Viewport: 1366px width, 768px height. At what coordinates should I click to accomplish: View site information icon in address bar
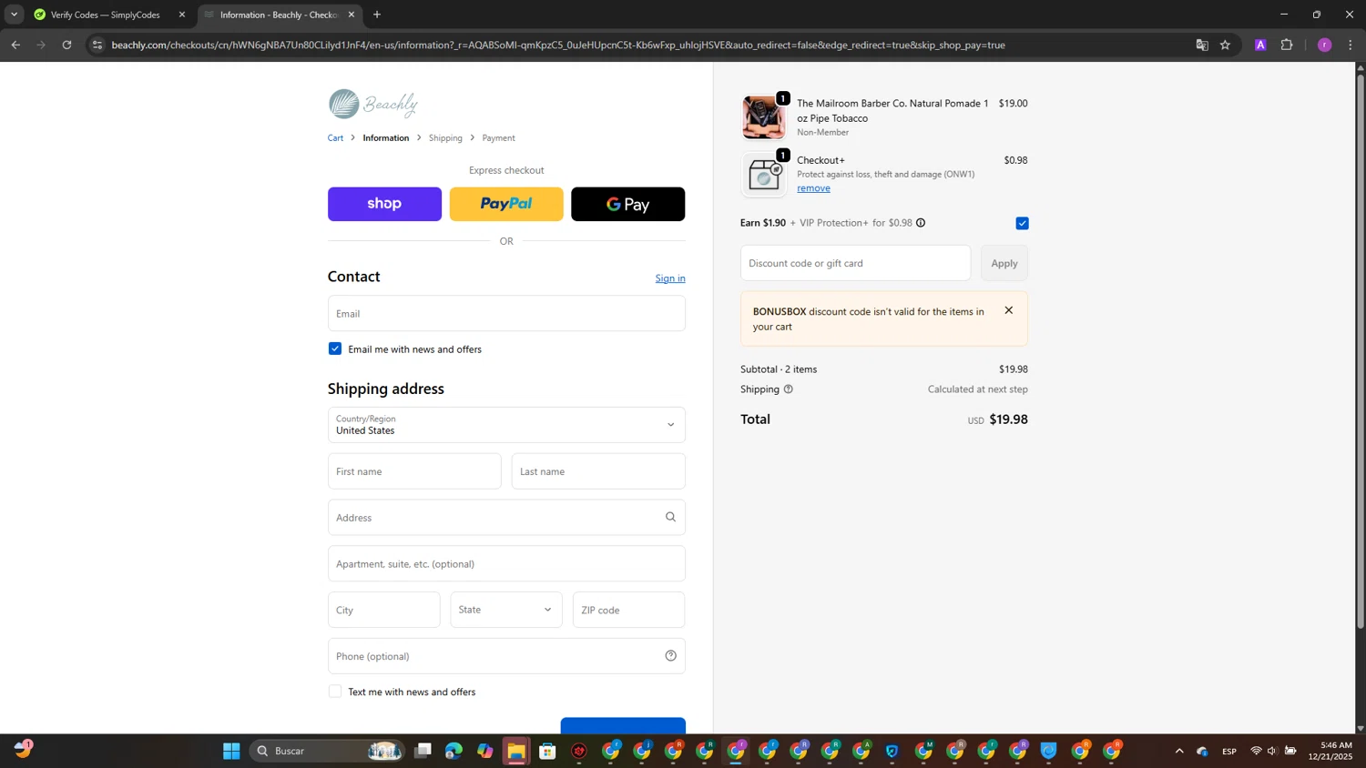[x=97, y=45]
